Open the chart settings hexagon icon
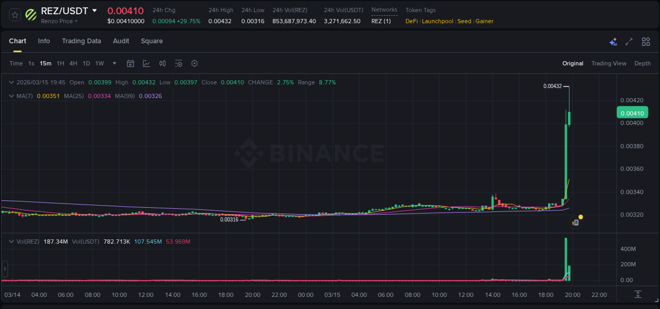Viewport: 660px width, 309px height. 194,63
